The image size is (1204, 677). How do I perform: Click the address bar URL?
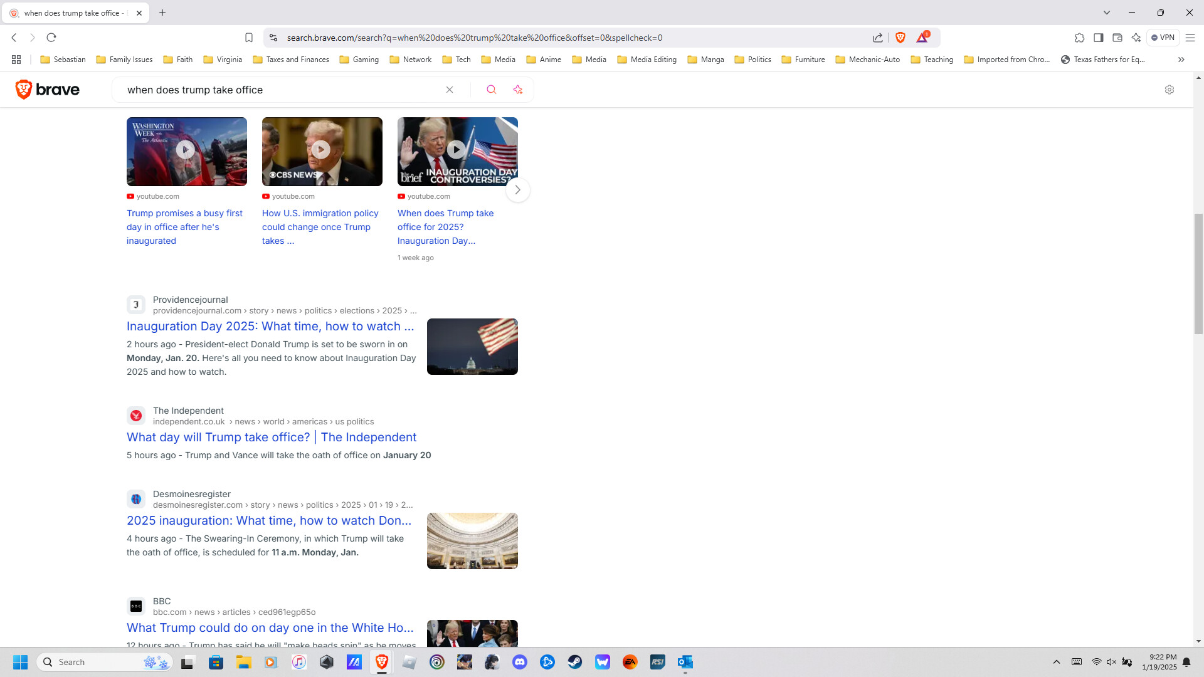point(475,38)
